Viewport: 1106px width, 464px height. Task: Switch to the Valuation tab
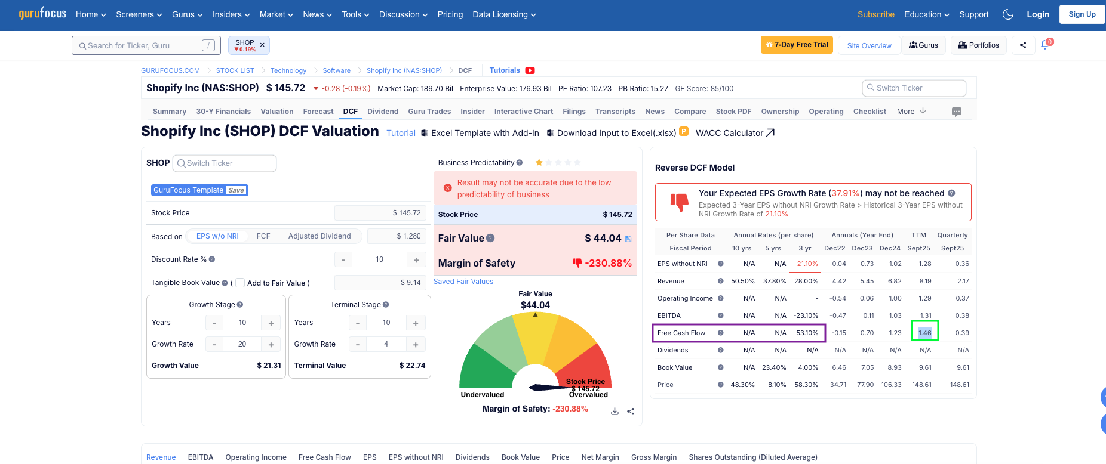coord(277,112)
